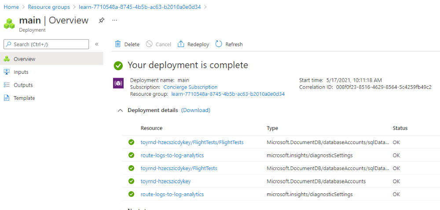Click the purple deployment template icon
This screenshot has height=210, width=440.
[x=118, y=83]
